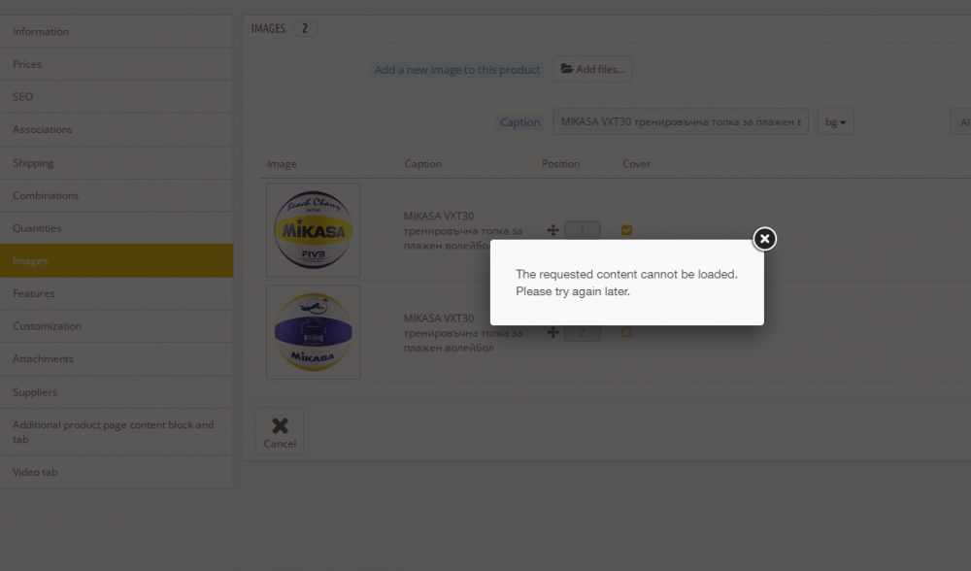Click the Add files folder button
971x571 pixels.
tap(593, 70)
